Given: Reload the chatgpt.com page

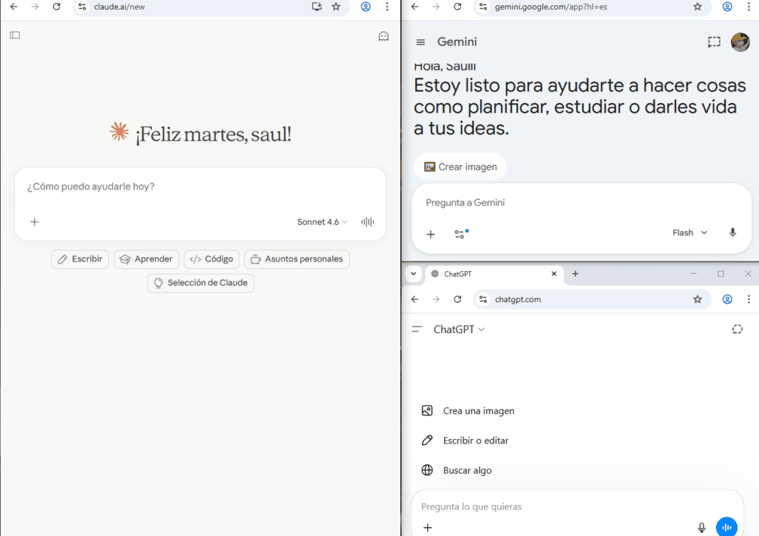Looking at the screenshot, I should (x=457, y=299).
